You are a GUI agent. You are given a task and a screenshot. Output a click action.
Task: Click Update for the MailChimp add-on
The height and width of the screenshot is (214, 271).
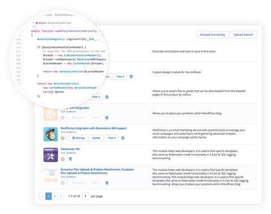pos(96,138)
